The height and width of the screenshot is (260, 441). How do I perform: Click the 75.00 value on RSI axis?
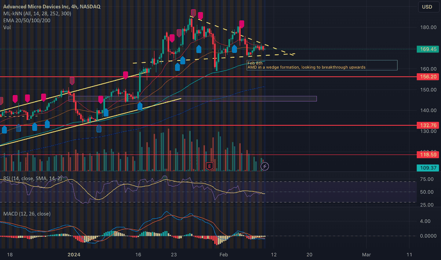click(x=427, y=179)
